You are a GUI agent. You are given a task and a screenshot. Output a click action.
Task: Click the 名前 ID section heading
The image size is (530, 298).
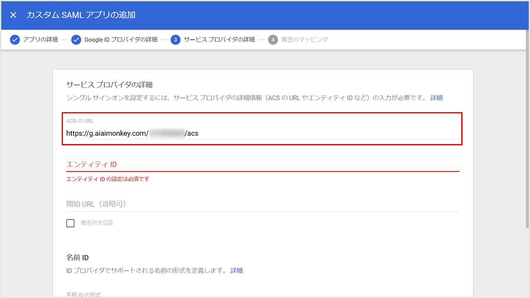coord(77,257)
